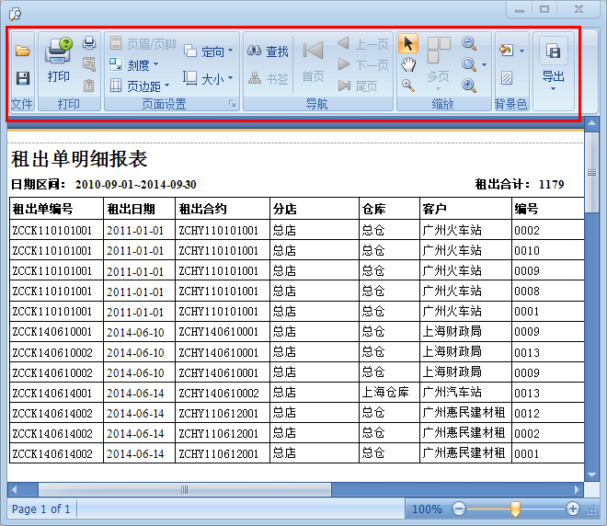Click the status bar zoom out minus button
This screenshot has width=607, height=526.
coord(459,509)
